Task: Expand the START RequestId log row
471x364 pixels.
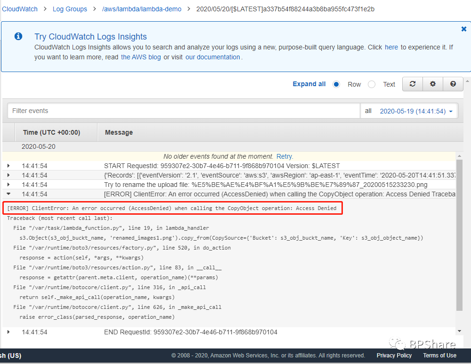Action: (8, 166)
